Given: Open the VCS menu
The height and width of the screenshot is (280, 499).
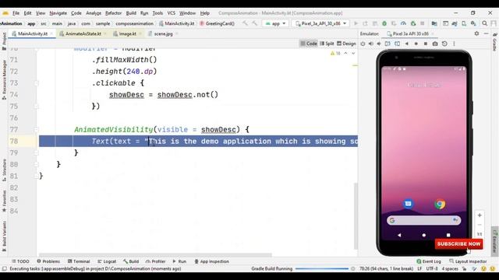Looking at the screenshot, I should tap(171, 13).
